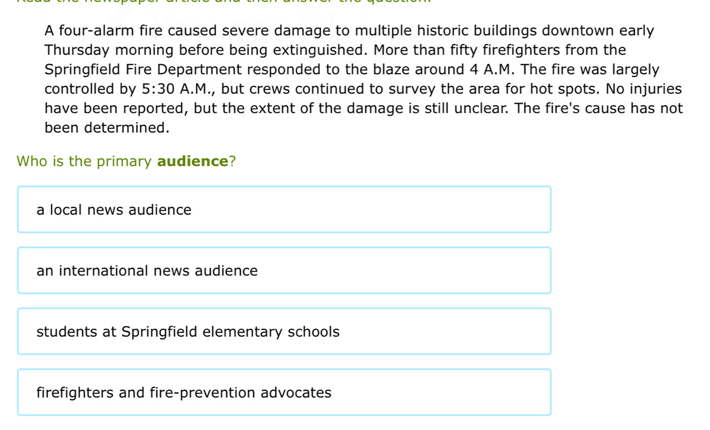Screen dimensions: 710x430
Task: Select the 'a local news audience' answer
Action: point(284,210)
